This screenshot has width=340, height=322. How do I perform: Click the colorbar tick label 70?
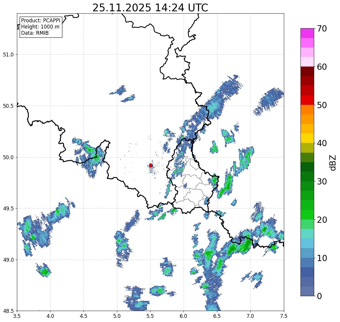tap(322, 29)
